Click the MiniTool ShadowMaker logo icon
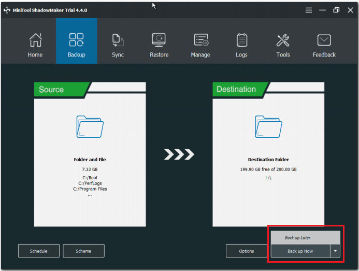359x271 pixels. (7, 10)
